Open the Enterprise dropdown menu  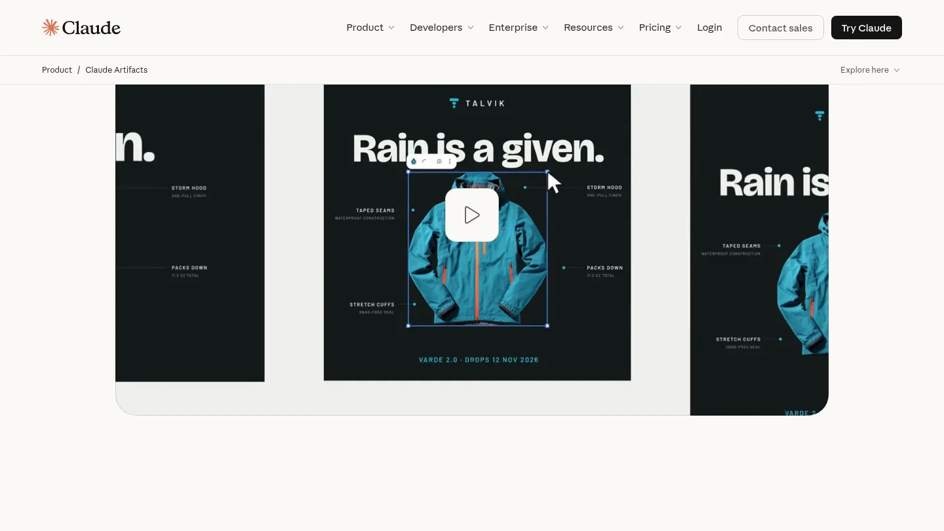[519, 28]
